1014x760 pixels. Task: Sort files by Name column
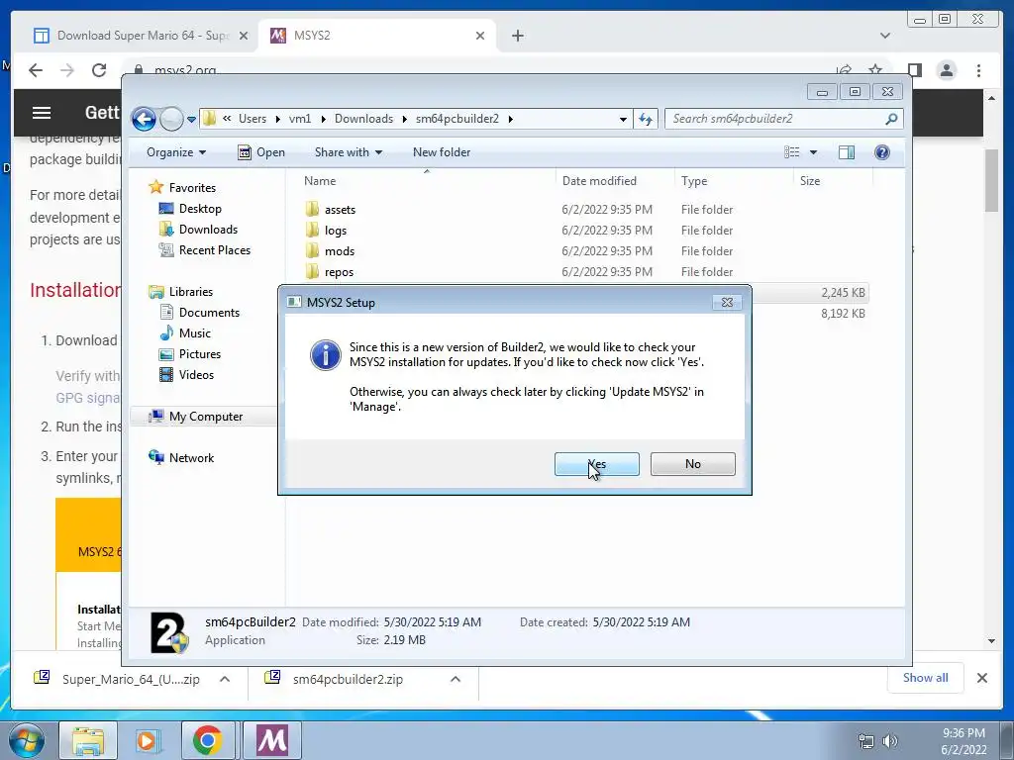pyautogui.click(x=426, y=181)
